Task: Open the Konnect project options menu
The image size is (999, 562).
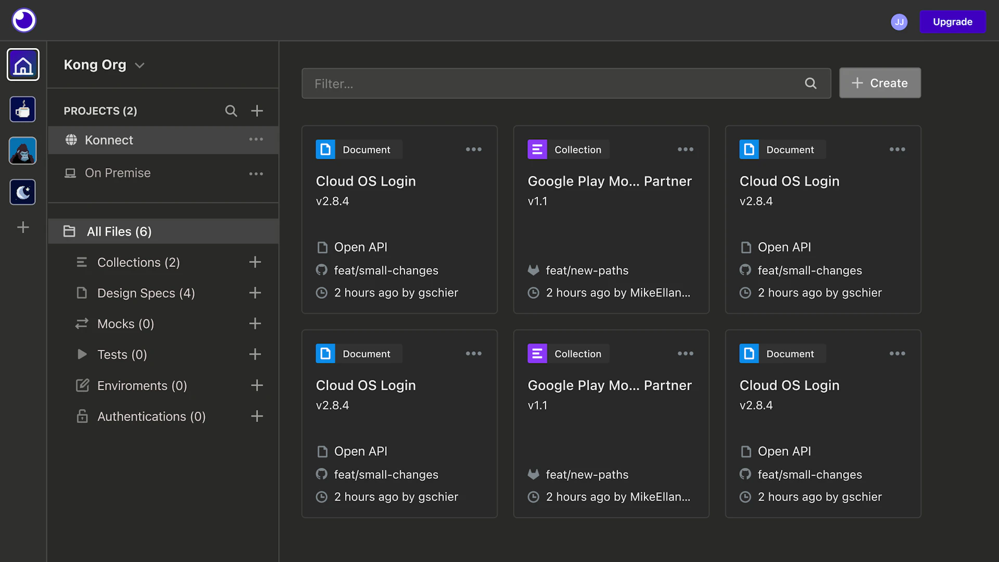Action: pos(256,139)
